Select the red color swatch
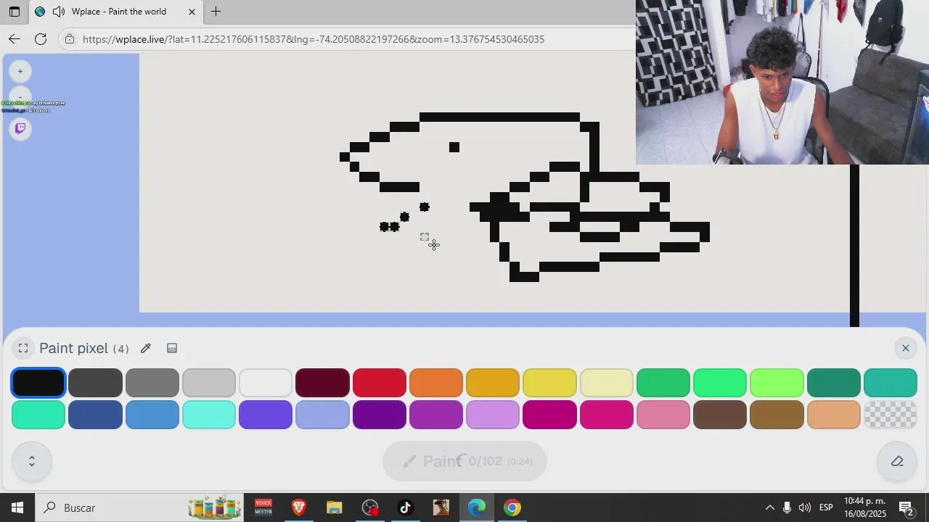This screenshot has width=929, height=522. point(380,383)
